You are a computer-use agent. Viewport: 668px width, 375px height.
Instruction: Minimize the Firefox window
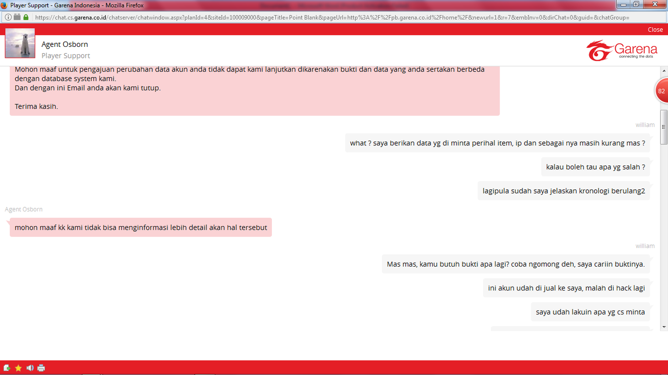(x=623, y=4)
